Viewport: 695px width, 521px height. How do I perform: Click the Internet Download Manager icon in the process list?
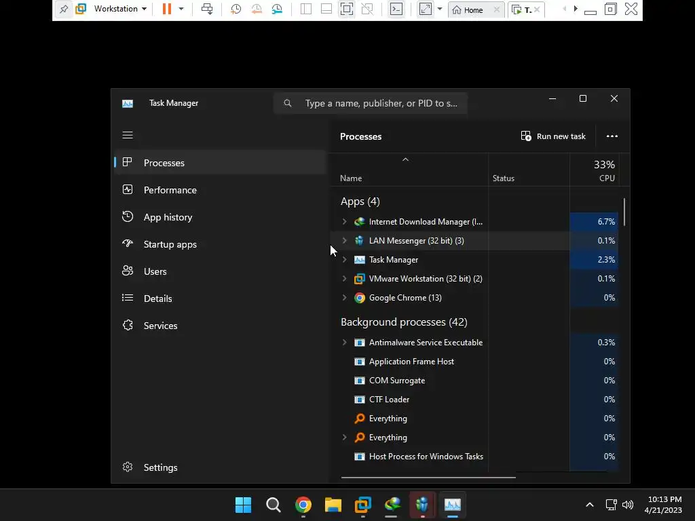click(360, 222)
